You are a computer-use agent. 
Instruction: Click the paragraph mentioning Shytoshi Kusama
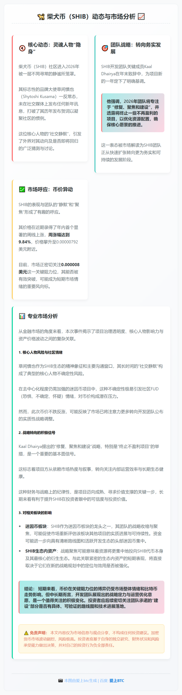pyautogui.click(x=49, y=104)
